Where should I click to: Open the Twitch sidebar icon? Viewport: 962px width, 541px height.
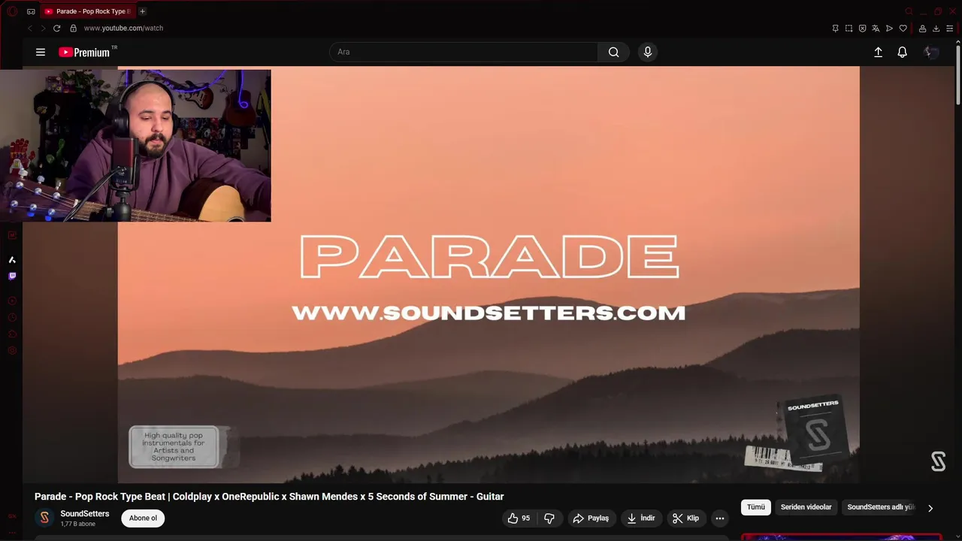coord(12,276)
